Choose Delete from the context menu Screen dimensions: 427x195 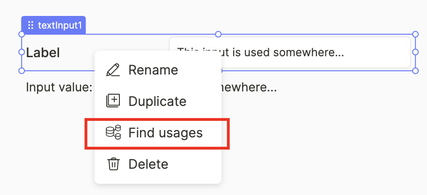[148, 164]
